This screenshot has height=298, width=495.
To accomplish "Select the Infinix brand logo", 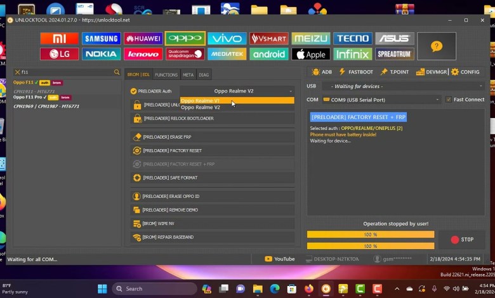I will [x=353, y=54].
